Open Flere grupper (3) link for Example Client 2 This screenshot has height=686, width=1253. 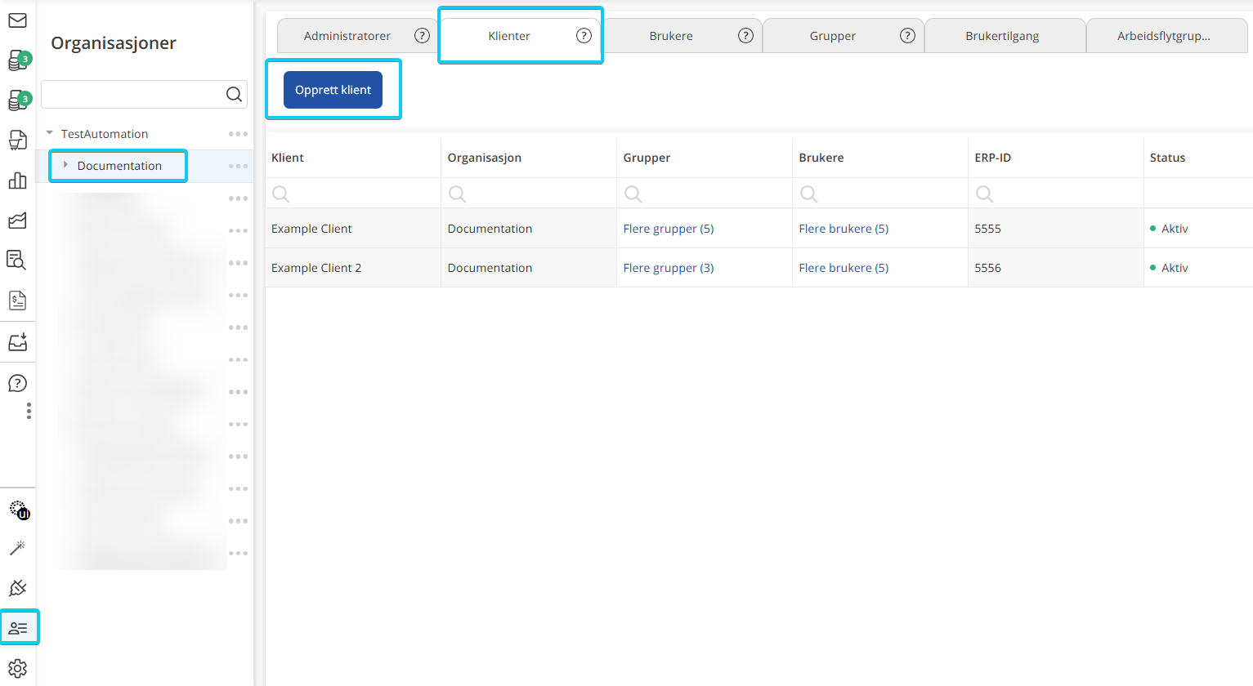point(668,268)
